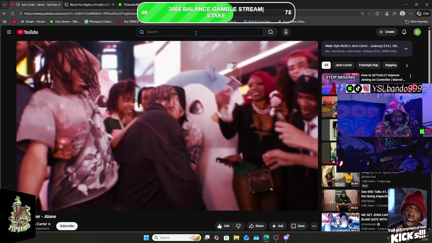
Task: Open Discord from taskbar
Action: pos(286,238)
